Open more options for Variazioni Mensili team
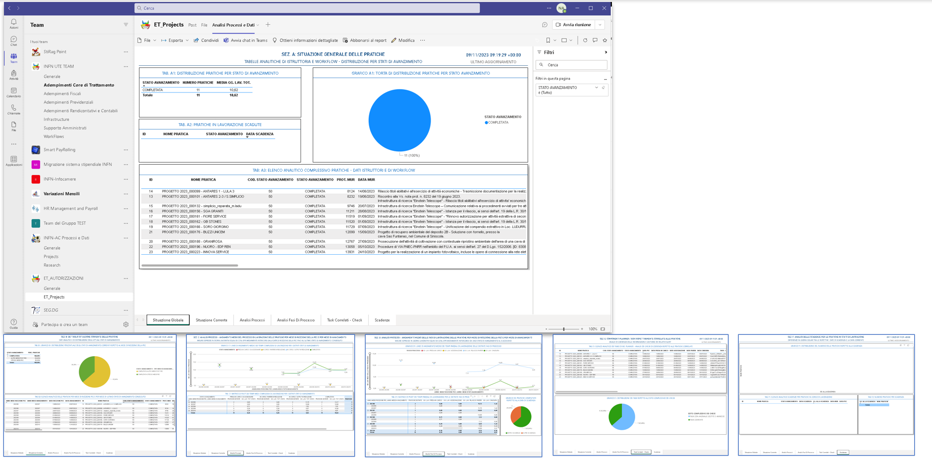This screenshot has width=932, height=462. (126, 194)
